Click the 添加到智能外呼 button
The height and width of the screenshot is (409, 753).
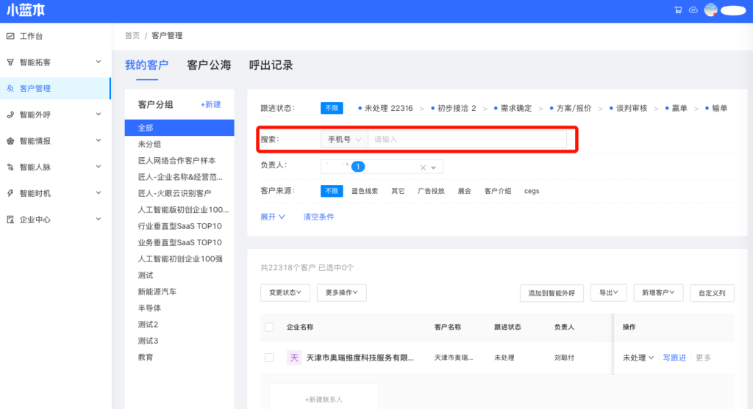552,293
